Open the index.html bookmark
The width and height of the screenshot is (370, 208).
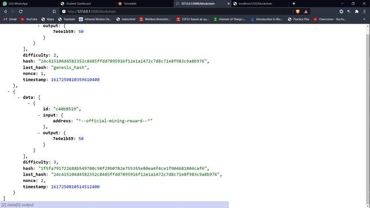pyautogui.click(x=126, y=19)
